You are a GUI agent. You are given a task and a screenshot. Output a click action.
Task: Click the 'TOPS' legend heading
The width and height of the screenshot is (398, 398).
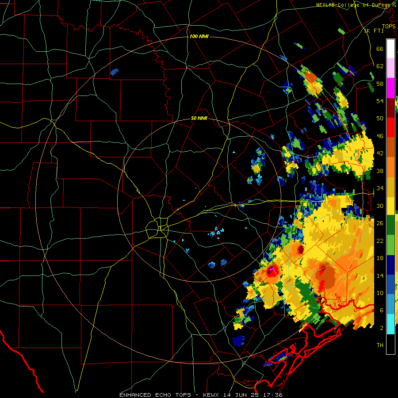(x=389, y=26)
